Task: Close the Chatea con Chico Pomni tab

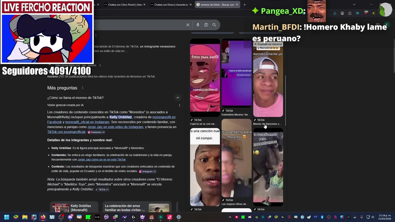Action: click(x=144, y=5)
